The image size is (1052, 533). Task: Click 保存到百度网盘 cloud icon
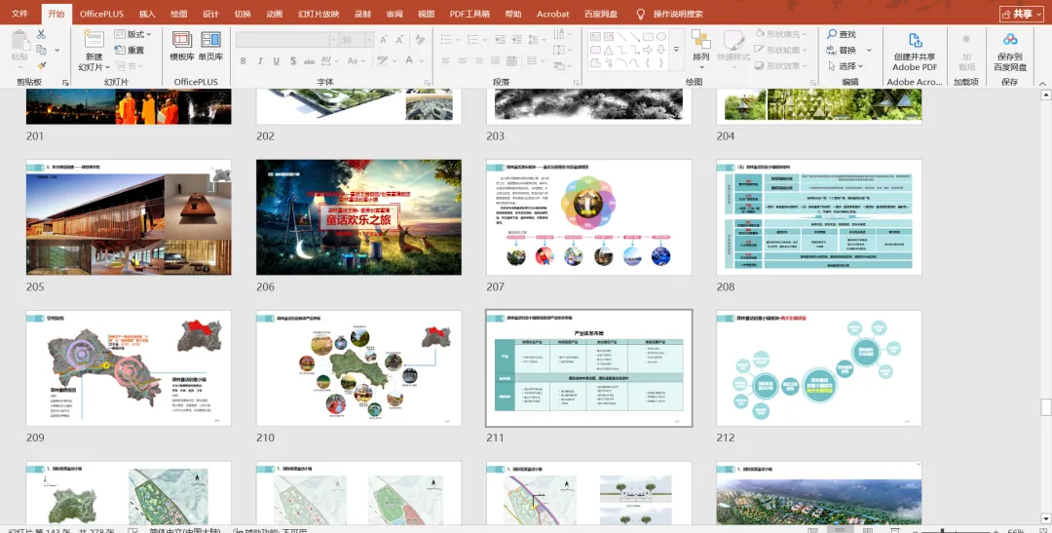click(x=1010, y=40)
